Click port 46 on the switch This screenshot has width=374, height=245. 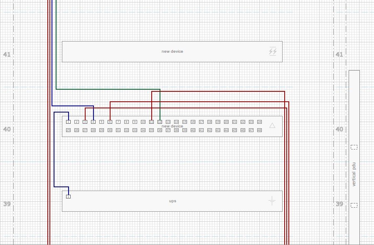coord(243,130)
